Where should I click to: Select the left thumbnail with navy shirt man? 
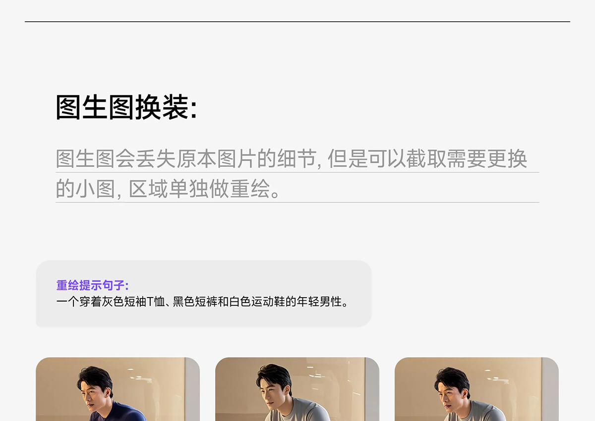[118, 389]
